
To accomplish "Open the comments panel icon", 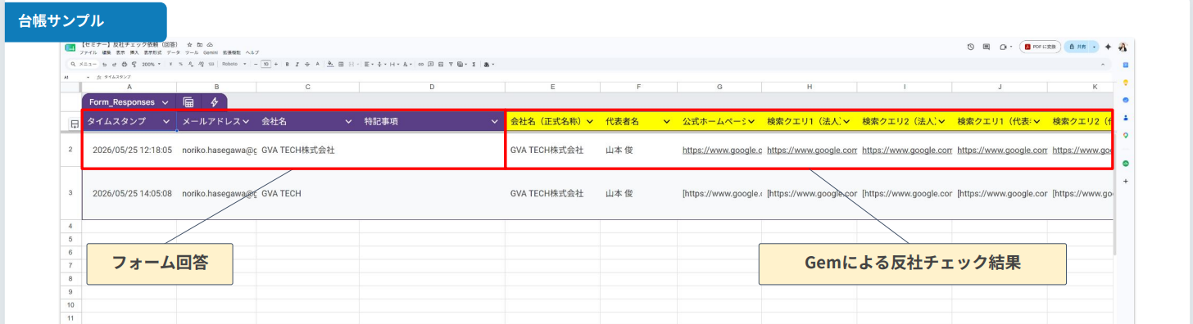I will point(987,47).
